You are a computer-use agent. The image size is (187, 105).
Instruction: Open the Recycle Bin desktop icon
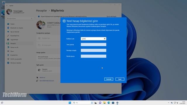[3, 5]
